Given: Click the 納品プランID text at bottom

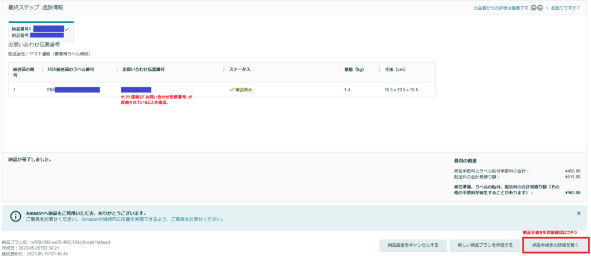Looking at the screenshot, I should (x=55, y=242).
